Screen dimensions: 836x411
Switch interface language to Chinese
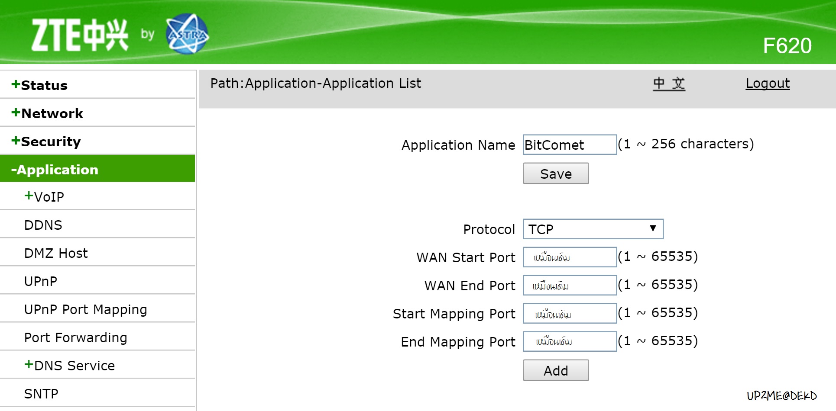point(669,83)
